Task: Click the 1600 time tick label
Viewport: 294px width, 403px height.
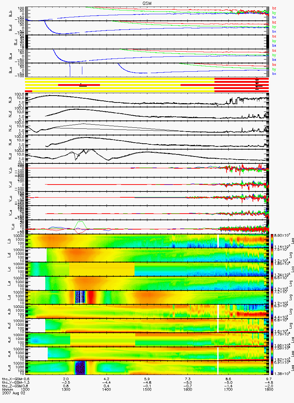Action: point(188,389)
